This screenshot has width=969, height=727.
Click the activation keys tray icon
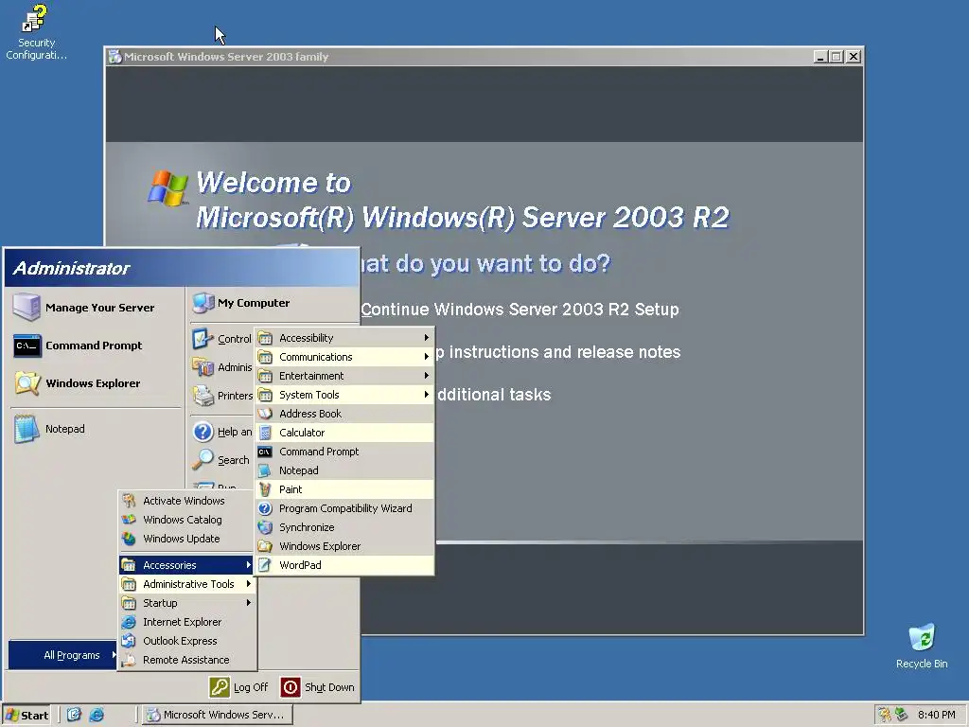point(885,715)
